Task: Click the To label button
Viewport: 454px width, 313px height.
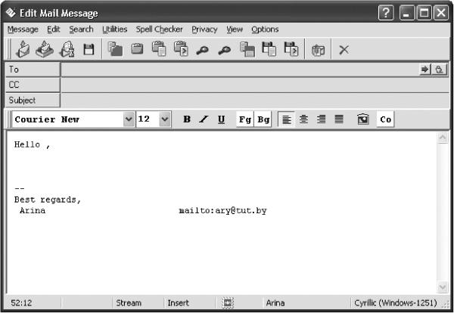Action: (x=33, y=70)
